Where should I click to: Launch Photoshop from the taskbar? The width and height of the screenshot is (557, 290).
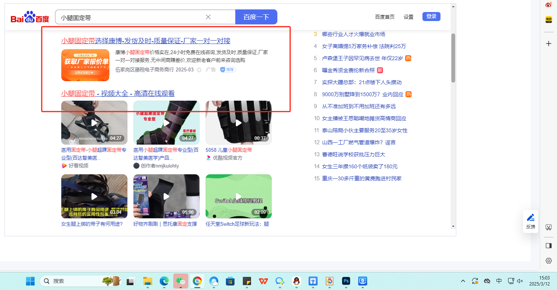pos(346,281)
